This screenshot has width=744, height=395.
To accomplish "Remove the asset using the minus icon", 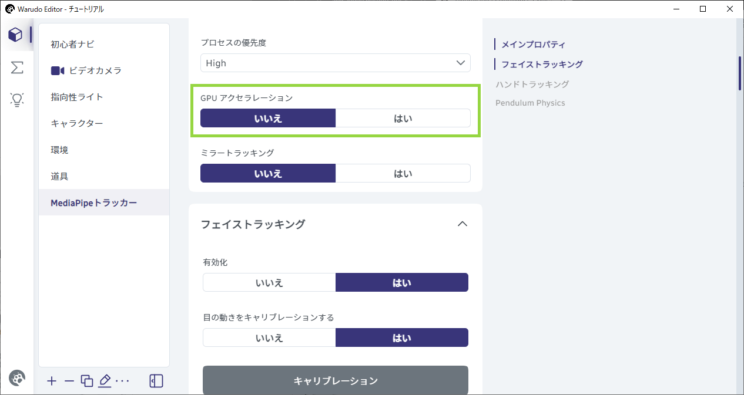I will tap(69, 381).
